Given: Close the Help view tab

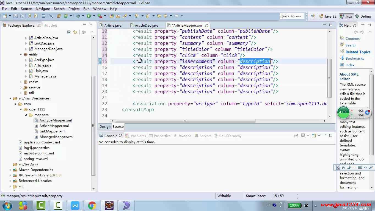Looking at the screenshot, I should coord(355,25).
